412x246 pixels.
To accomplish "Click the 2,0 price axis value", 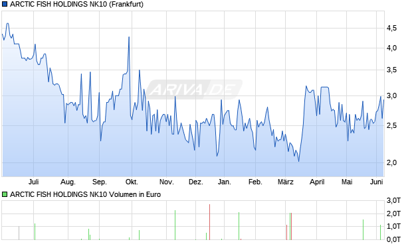I will pos(391,162).
